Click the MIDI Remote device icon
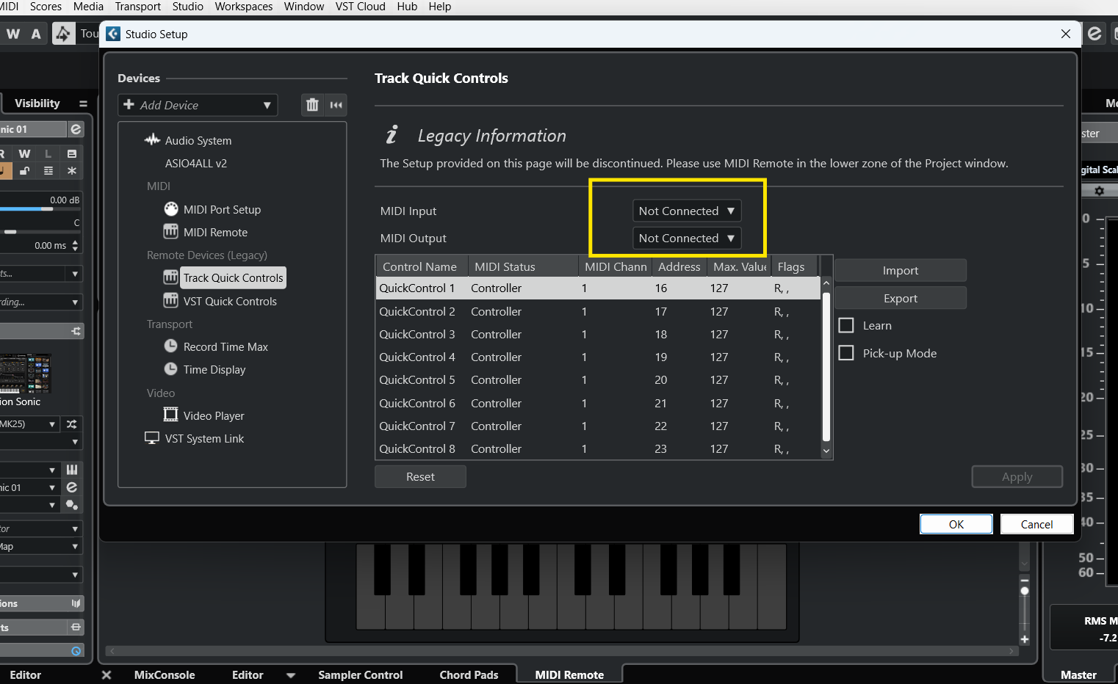Viewport: 1118px width, 684px height. click(x=171, y=232)
